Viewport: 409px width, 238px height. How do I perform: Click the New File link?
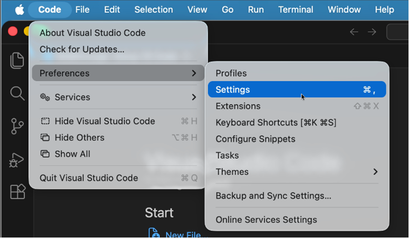(x=182, y=234)
